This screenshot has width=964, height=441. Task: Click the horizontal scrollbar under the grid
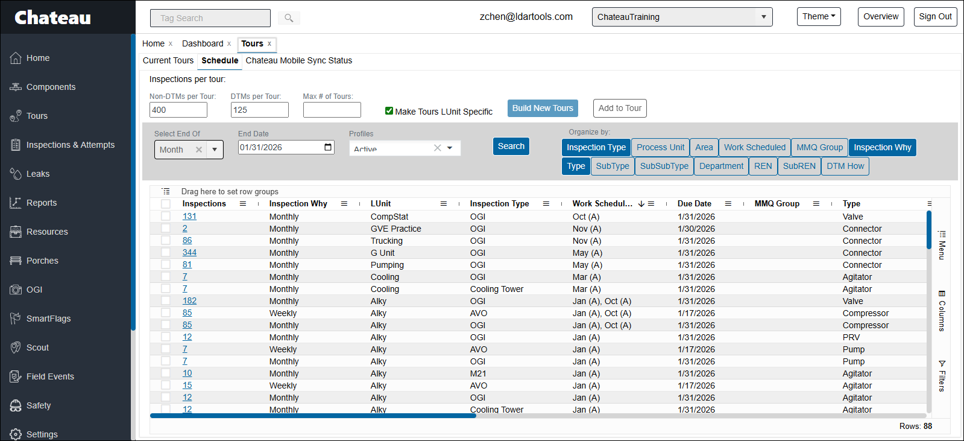tap(313, 416)
